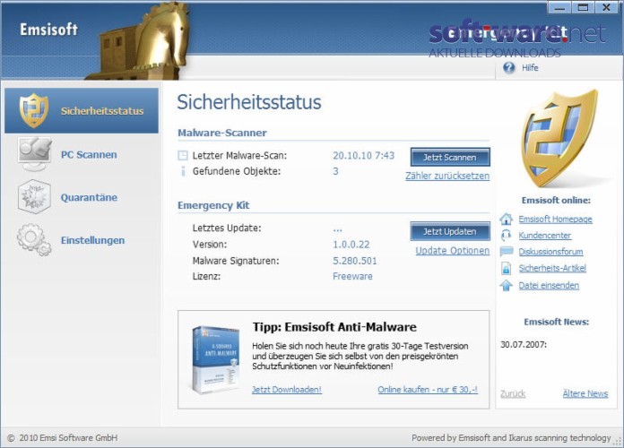
Task: Start a scan with Jetzt Scannen
Action: (x=450, y=158)
